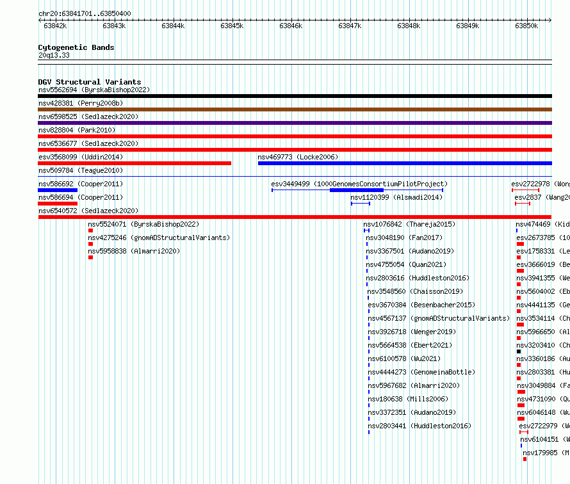This screenshot has width=570, height=484.
Task: Click the blue nsv469773 variant bar
Action: (x=405, y=163)
